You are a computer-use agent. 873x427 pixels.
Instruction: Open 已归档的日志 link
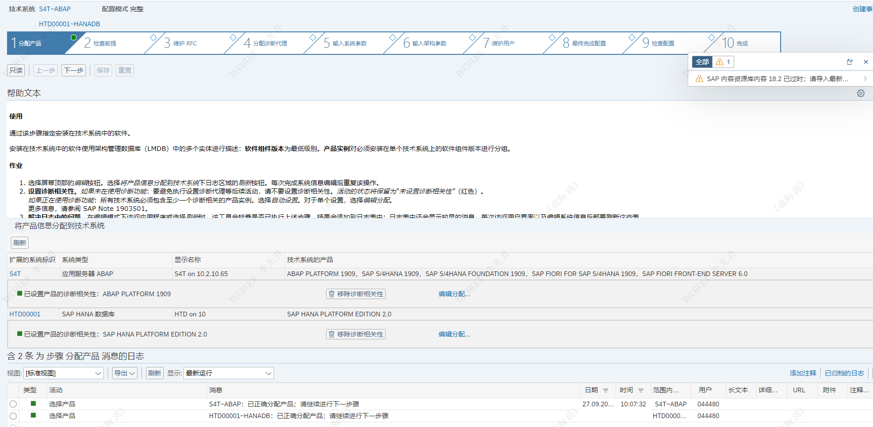click(x=844, y=373)
